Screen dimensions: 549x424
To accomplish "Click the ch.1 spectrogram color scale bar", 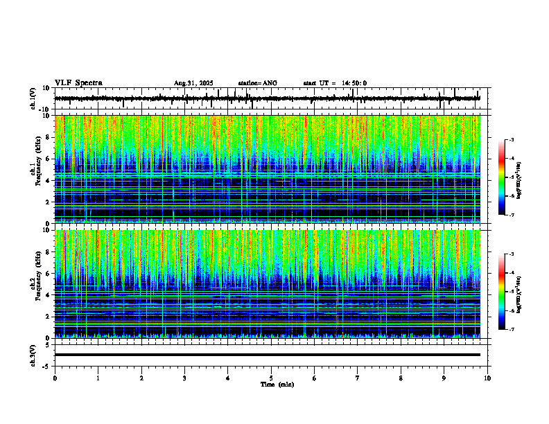I will (501, 177).
